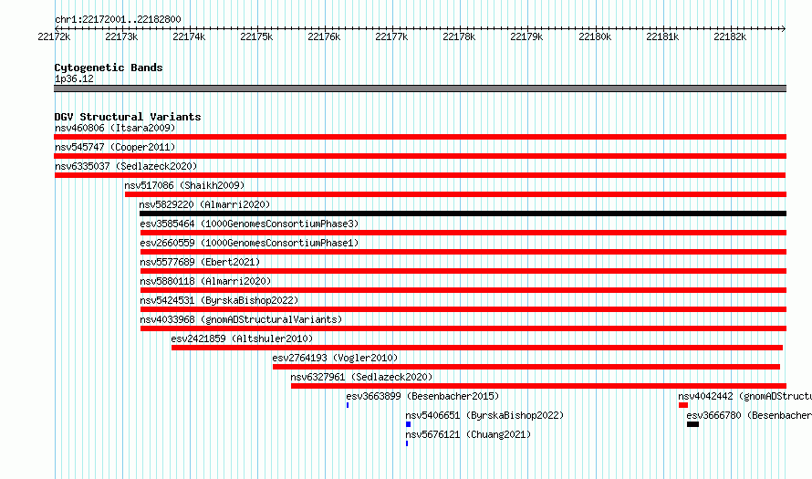This screenshot has width=812, height=479.
Task: Select nsv4033968 (gnomADStructuralVariants) label
Action: tap(241, 319)
